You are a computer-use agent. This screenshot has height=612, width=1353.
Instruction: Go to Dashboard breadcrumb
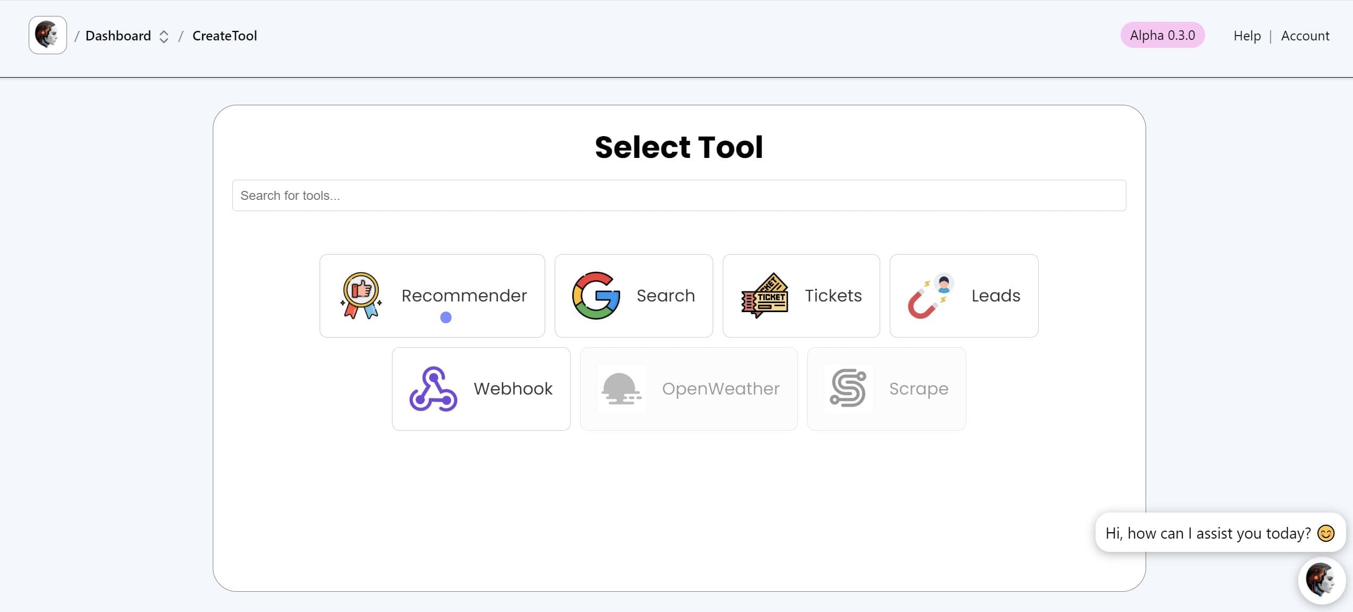pos(118,36)
